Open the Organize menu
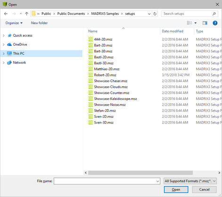This screenshot has width=222, height=197. pyautogui.click(x=14, y=23)
